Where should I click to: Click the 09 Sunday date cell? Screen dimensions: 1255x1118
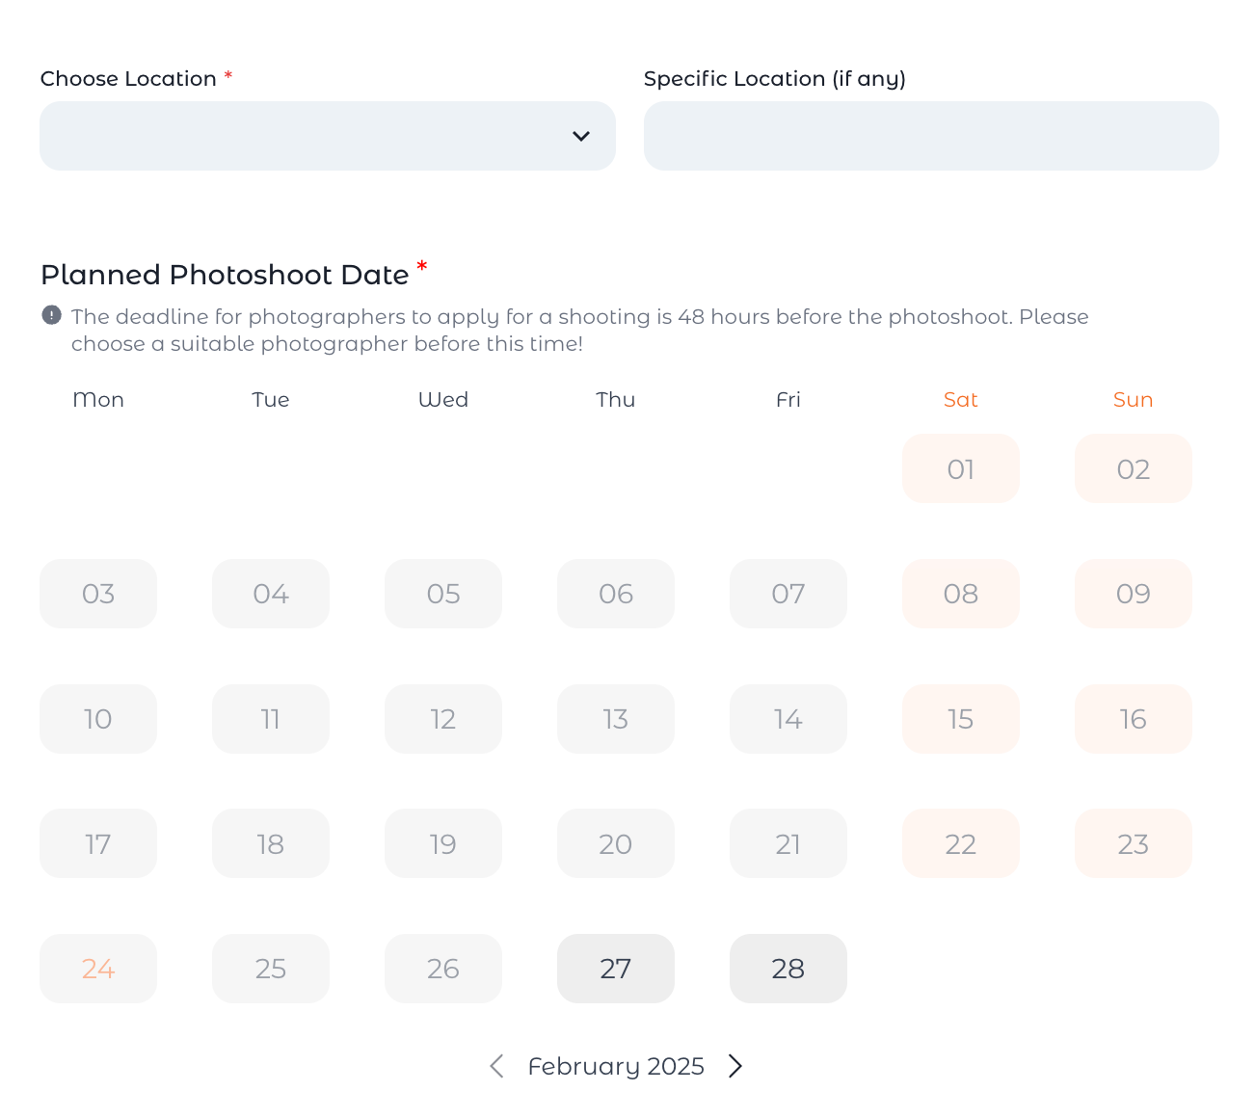coord(1134,594)
